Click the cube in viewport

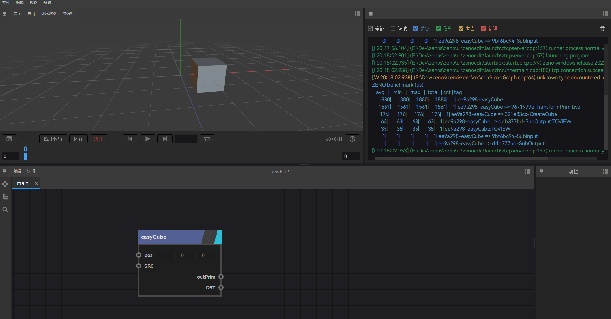tap(210, 75)
